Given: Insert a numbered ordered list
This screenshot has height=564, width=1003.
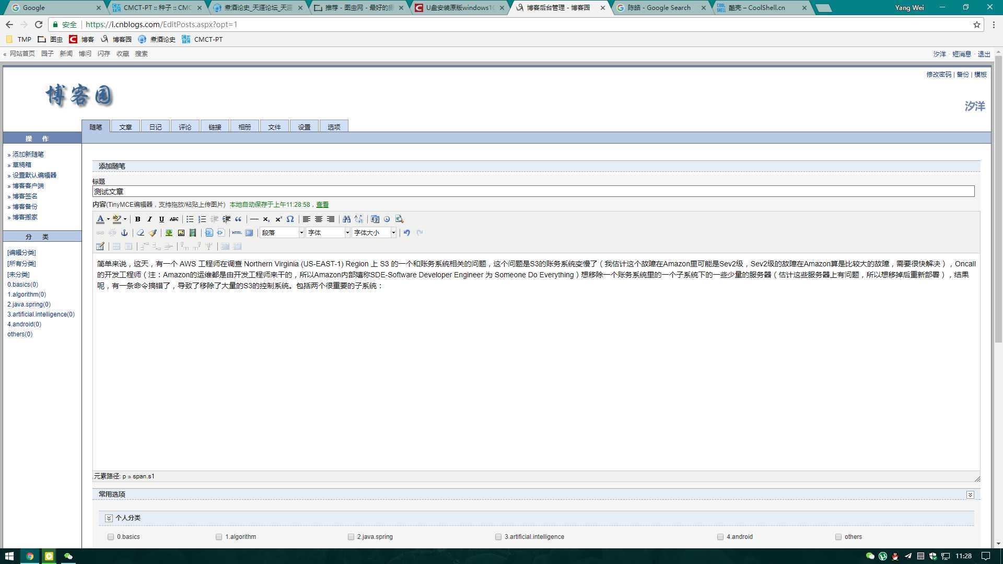Looking at the screenshot, I should point(202,219).
